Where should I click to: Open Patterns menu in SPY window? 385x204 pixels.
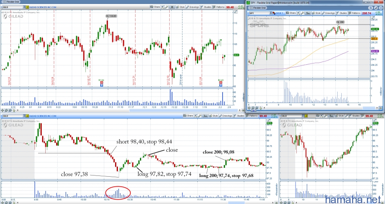point(354,13)
